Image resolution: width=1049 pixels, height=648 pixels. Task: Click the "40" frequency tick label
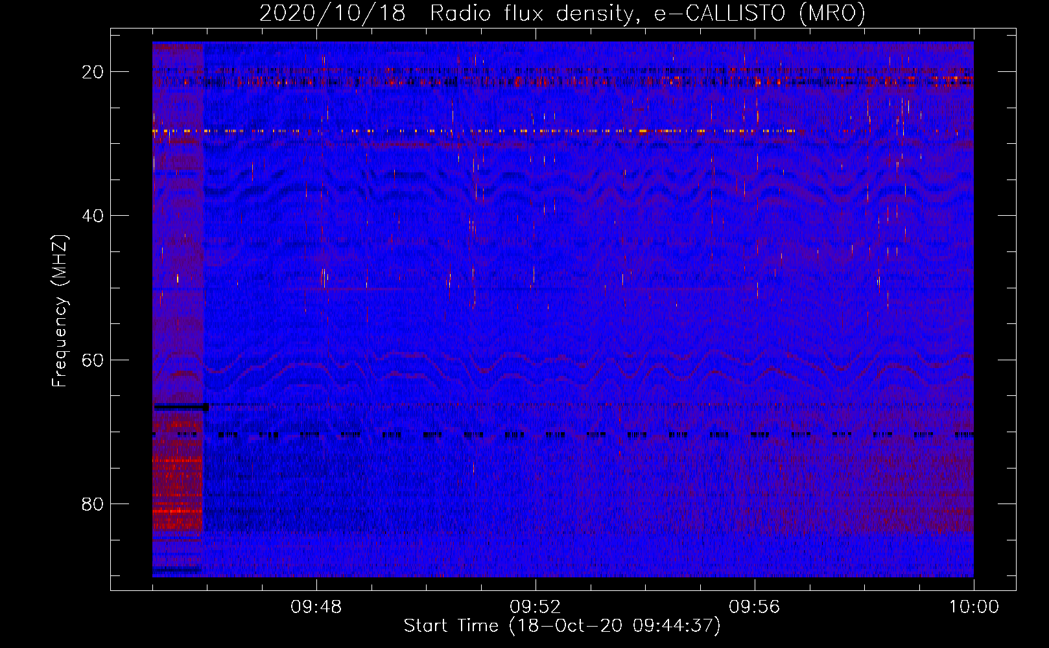click(93, 216)
